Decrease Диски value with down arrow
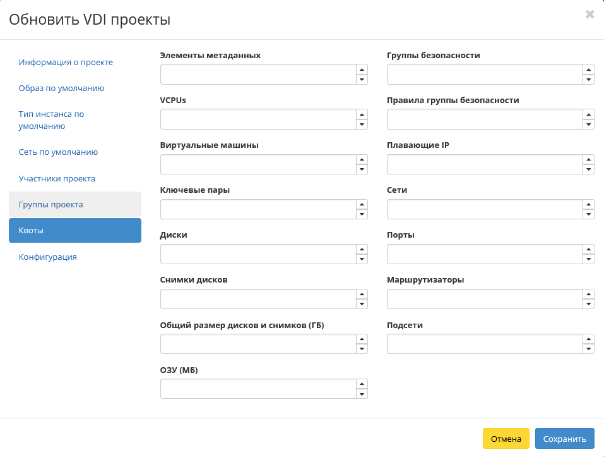 click(x=362, y=259)
